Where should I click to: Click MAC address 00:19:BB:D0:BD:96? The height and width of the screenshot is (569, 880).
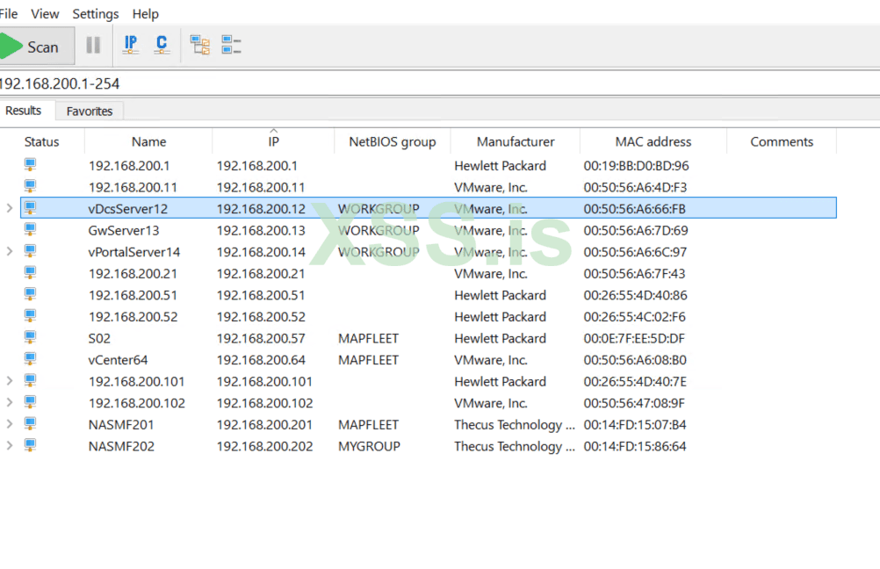(x=636, y=166)
